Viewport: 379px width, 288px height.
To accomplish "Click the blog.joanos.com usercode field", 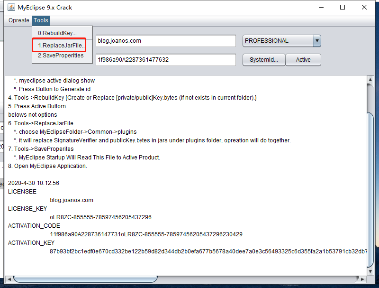I will tap(165, 41).
